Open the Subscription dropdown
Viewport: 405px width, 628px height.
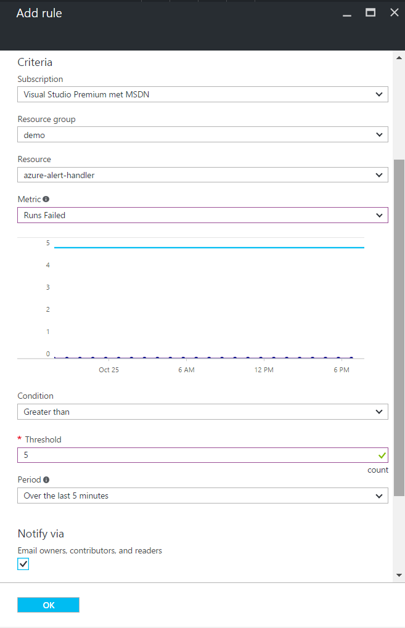coord(203,94)
